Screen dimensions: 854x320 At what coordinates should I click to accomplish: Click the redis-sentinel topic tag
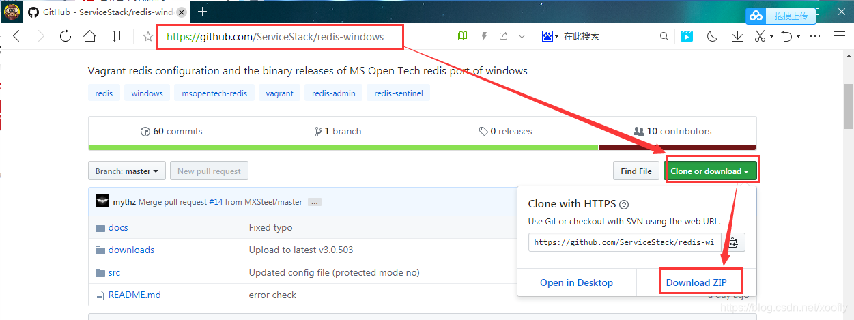point(399,93)
